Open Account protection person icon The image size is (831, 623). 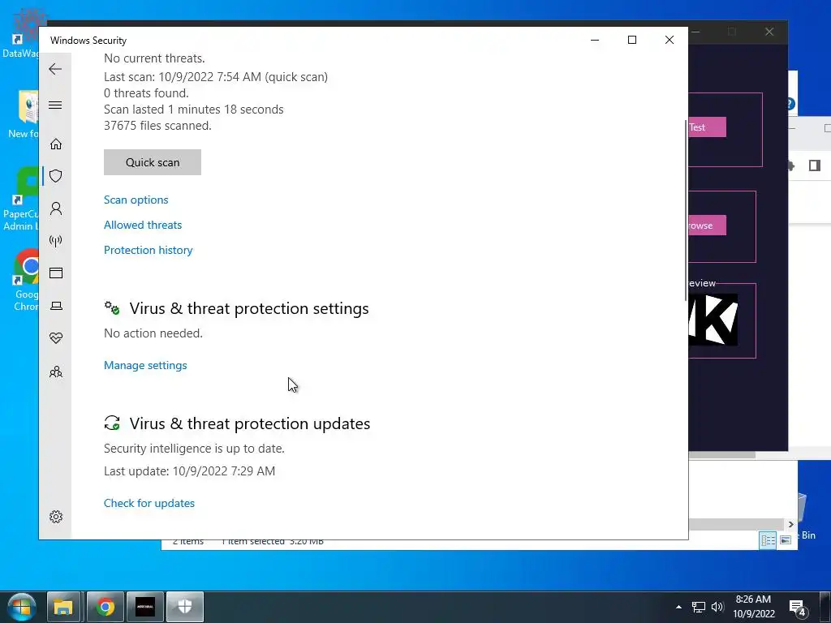[56, 208]
